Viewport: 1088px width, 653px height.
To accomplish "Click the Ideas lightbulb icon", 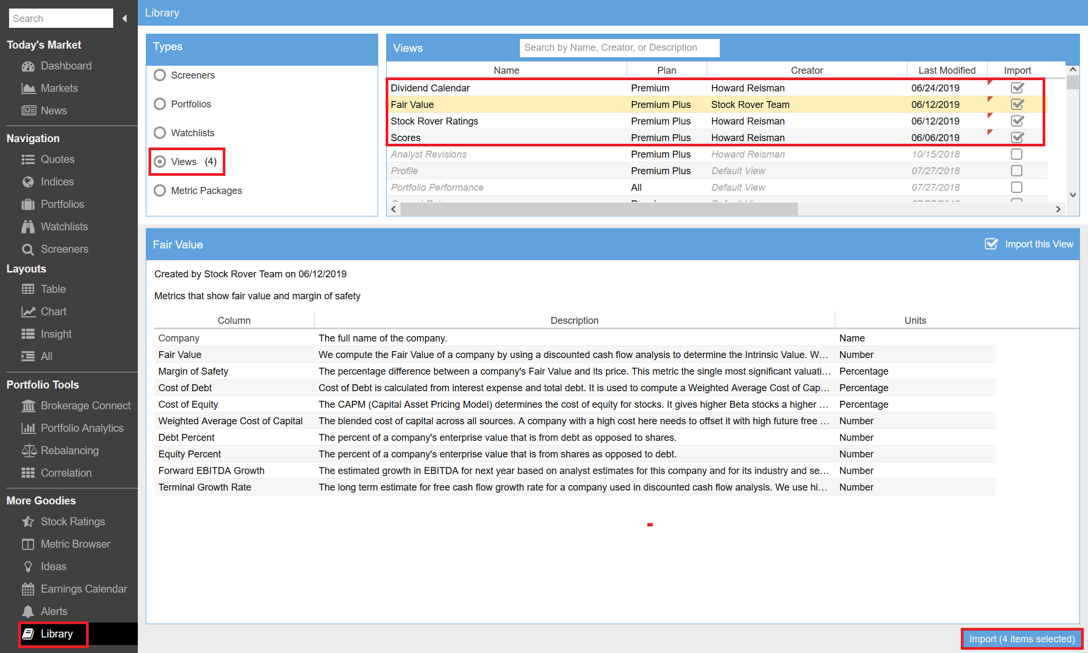I will (28, 566).
